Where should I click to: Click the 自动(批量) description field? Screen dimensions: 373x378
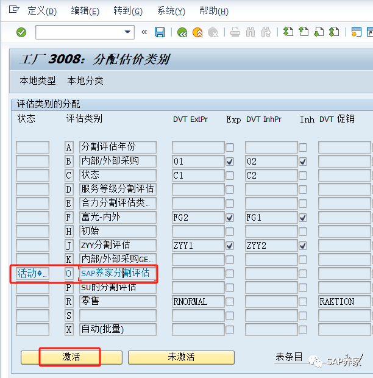click(118, 330)
